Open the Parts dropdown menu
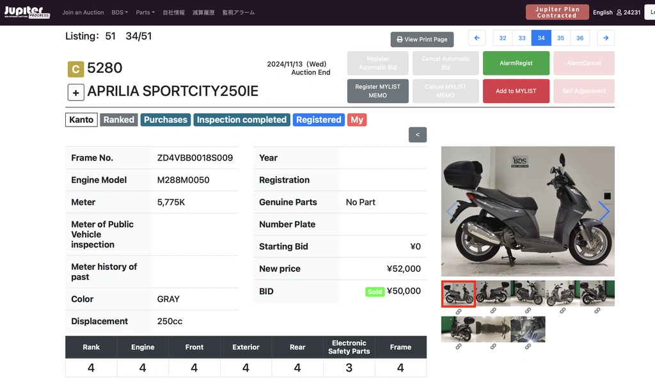This screenshot has width=655, height=392. 145,13
